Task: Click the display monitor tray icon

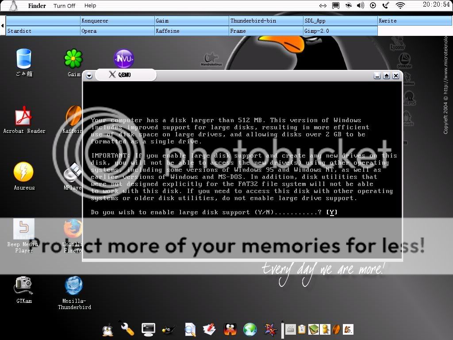Action: 336,5
